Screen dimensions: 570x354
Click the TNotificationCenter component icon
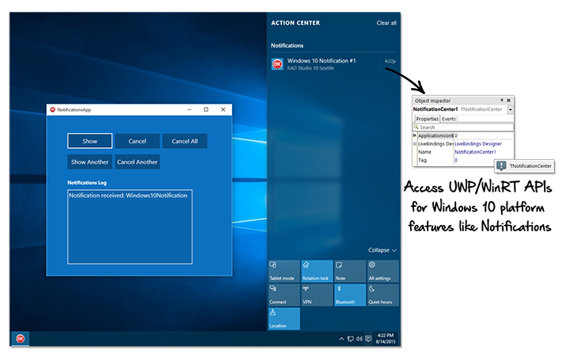click(x=501, y=166)
